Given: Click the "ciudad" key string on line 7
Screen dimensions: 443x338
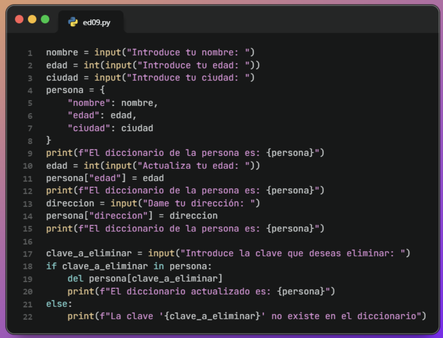Looking at the screenshot, I should pos(89,128).
